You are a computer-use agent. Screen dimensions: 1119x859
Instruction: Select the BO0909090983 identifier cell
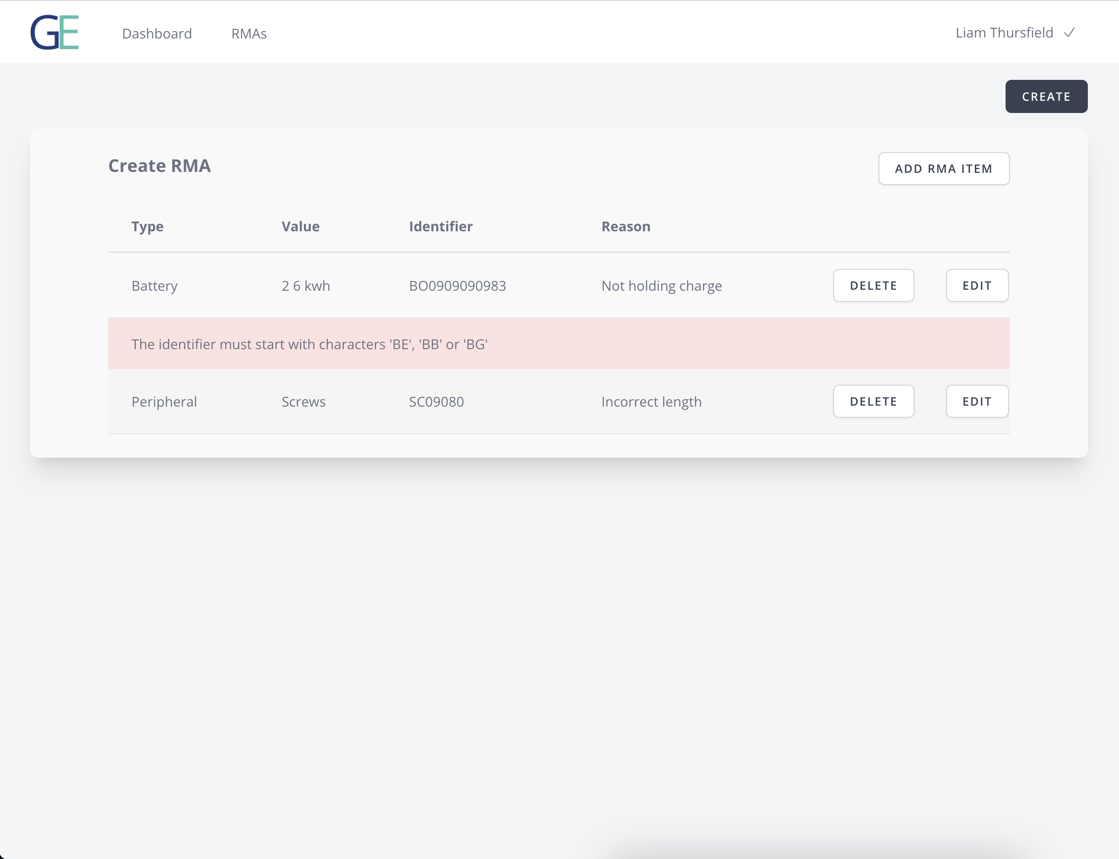[x=457, y=285]
